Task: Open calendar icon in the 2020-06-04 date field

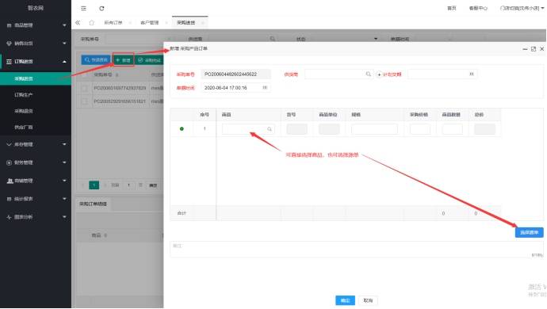Action: [265, 87]
